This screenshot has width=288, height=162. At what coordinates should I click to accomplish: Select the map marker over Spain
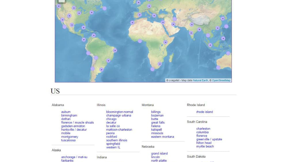tap(140, 15)
